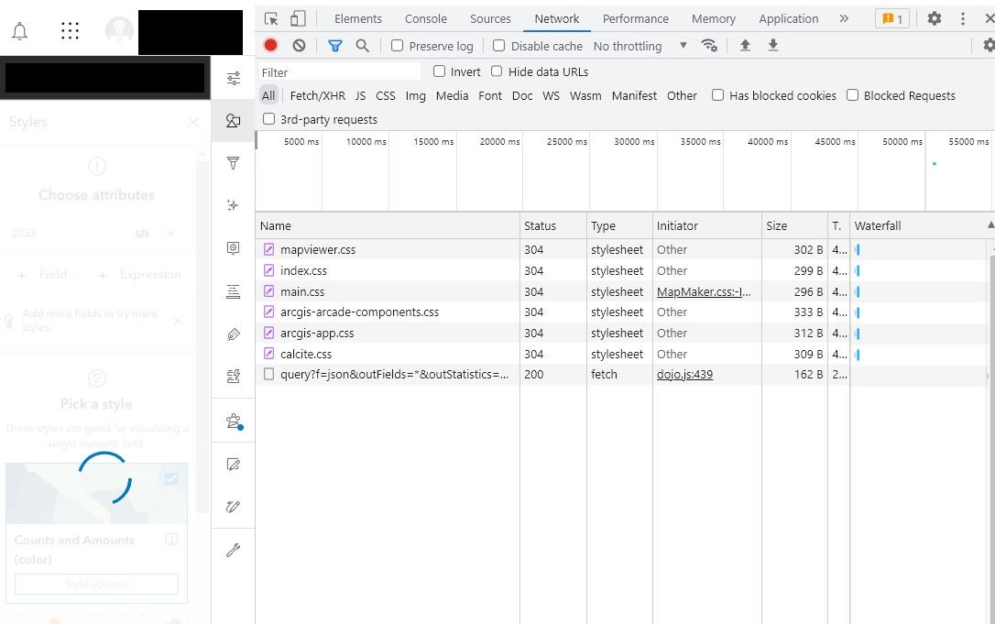Open the notifications bell
The height and width of the screenshot is (624, 995).
[x=19, y=31]
